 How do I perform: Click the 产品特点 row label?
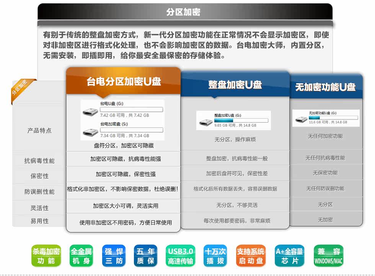39,131
